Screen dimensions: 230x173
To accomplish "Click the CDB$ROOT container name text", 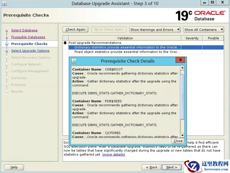I will point(114,69).
